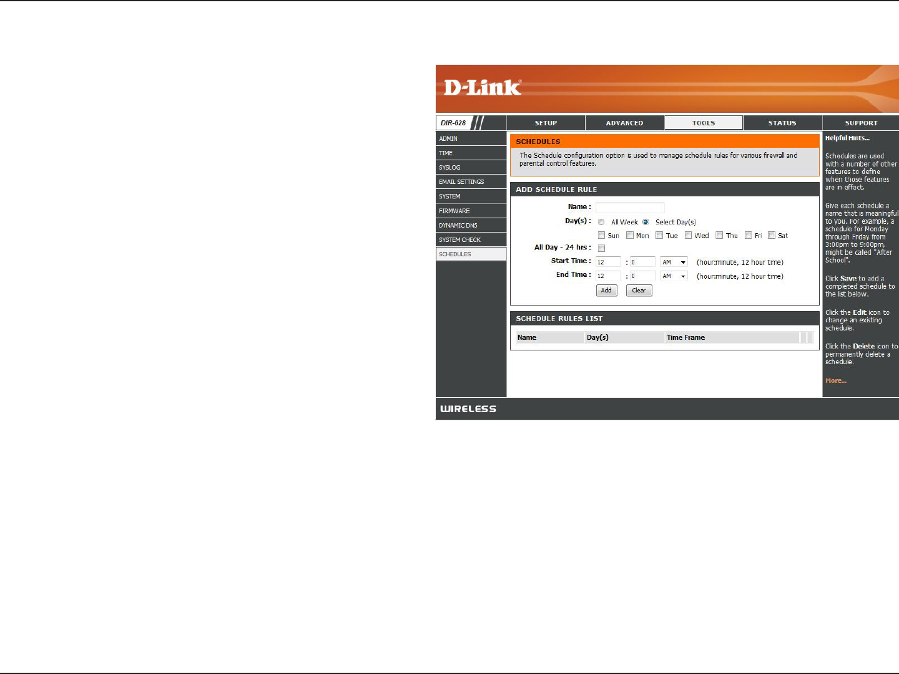Click the Start Time minute field
Viewport: 899px width, 674px height.
click(642, 262)
